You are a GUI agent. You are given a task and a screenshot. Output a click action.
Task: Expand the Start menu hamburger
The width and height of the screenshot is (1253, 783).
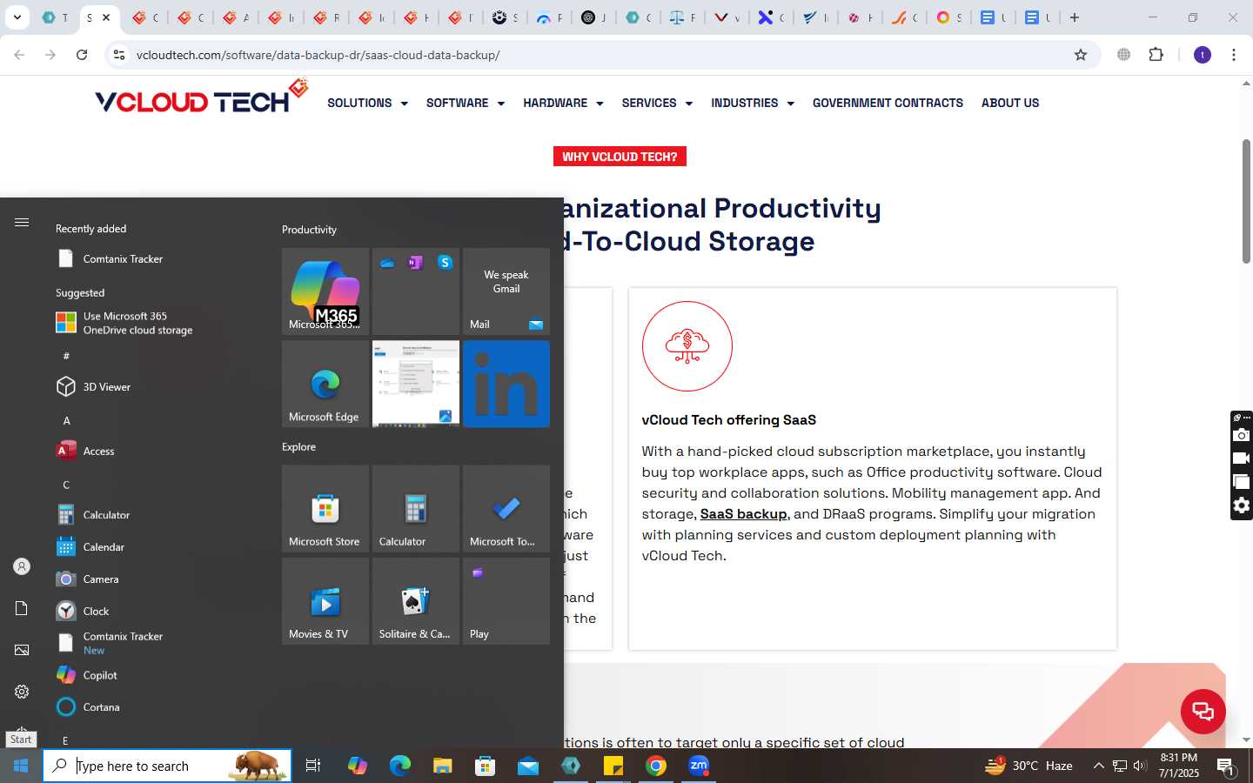(22, 223)
